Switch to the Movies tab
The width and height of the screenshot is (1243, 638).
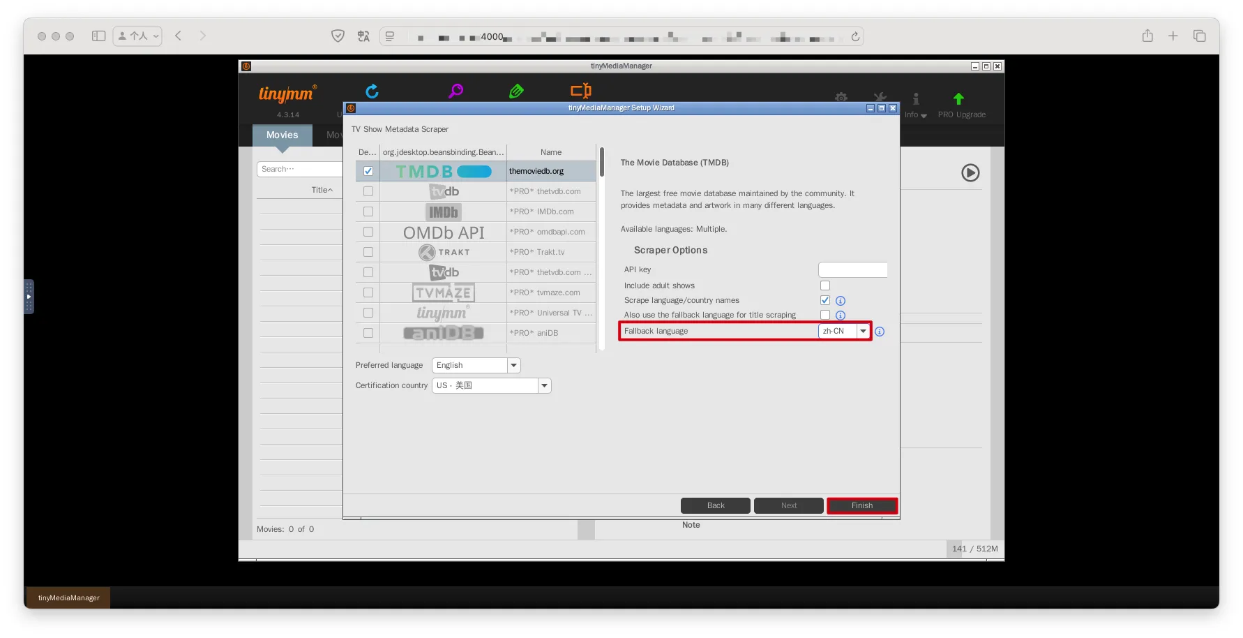pyautogui.click(x=282, y=135)
